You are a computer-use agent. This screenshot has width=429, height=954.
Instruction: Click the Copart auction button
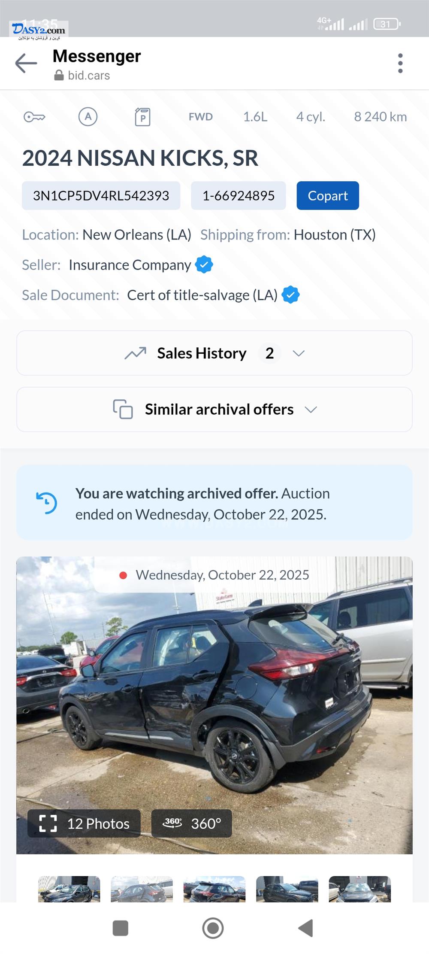328,196
